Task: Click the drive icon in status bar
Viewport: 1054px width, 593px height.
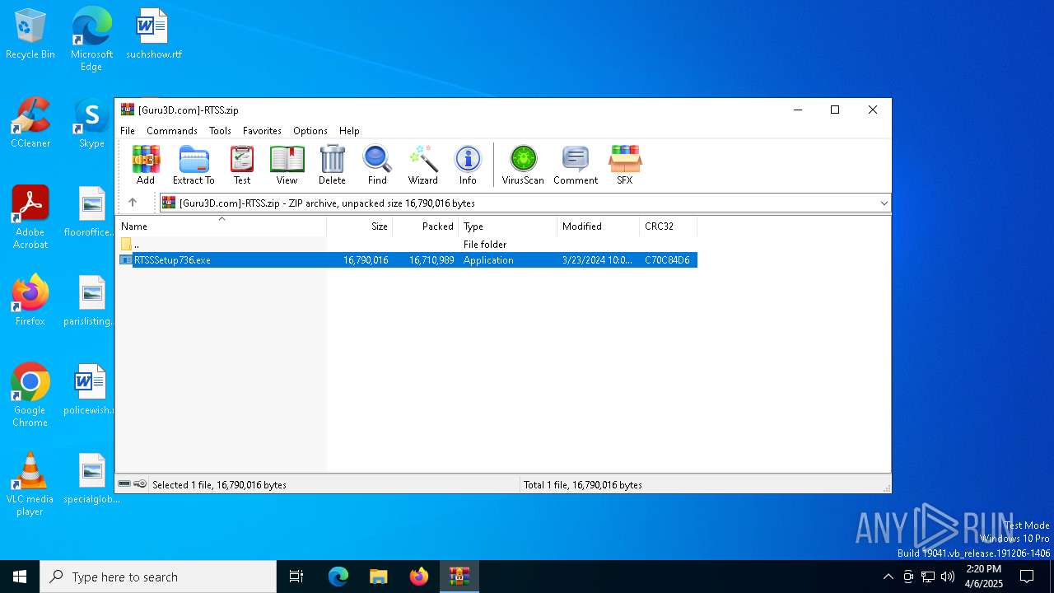Action: point(124,484)
